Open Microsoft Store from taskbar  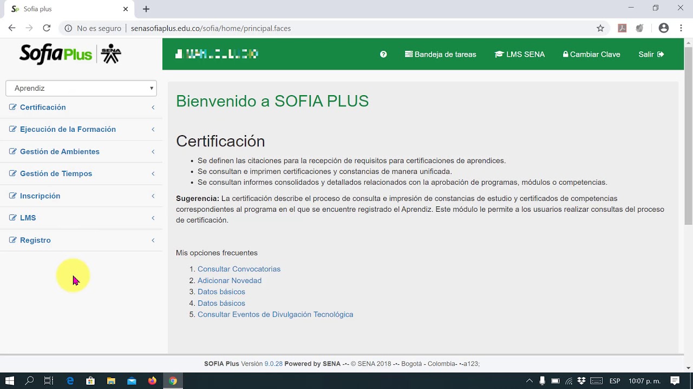pyautogui.click(x=90, y=381)
